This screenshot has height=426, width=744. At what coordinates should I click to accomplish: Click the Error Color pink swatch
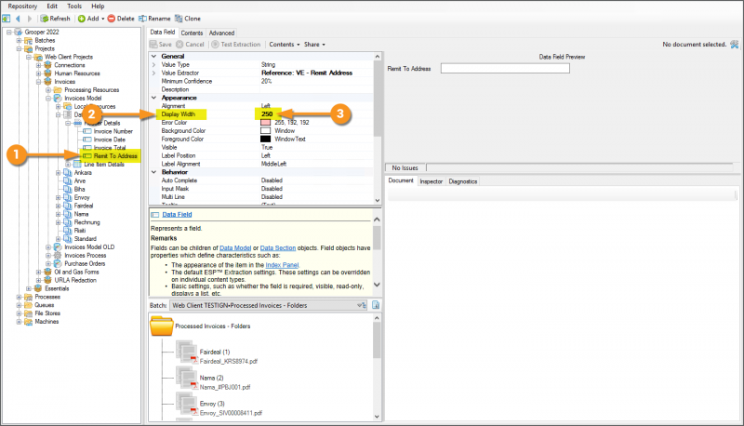(x=265, y=123)
